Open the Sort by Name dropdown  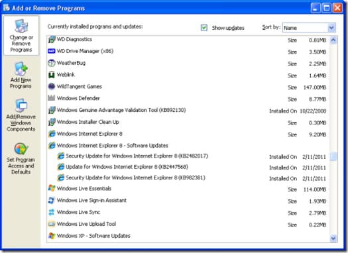click(x=309, y=28)
